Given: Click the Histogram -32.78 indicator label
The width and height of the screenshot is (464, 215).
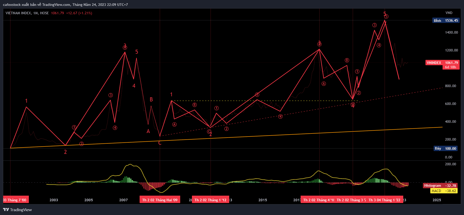Looking at the screenshot, I should point(440,185).
